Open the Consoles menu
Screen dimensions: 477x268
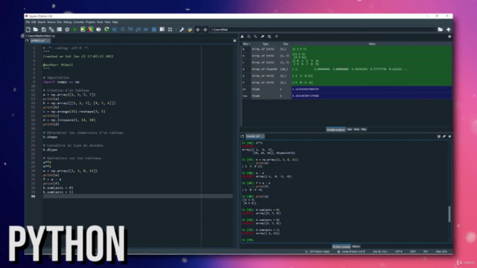[x=78, y=22]
